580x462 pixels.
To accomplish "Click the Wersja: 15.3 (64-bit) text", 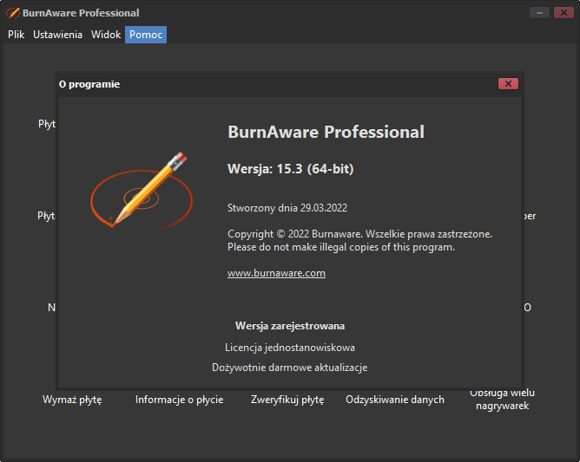I will click(x=290, y=169).
